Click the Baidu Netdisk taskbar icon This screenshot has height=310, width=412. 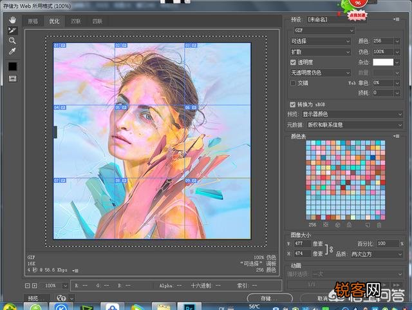(112, 306)
